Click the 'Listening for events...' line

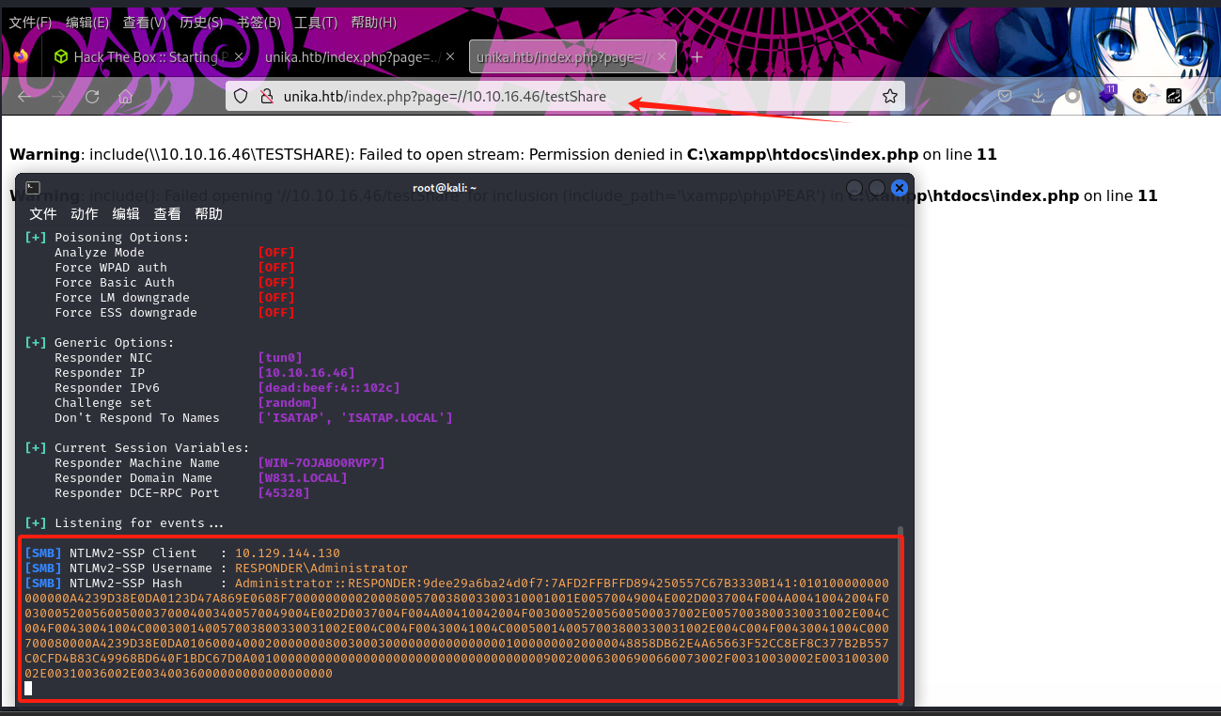pos(124,523)
